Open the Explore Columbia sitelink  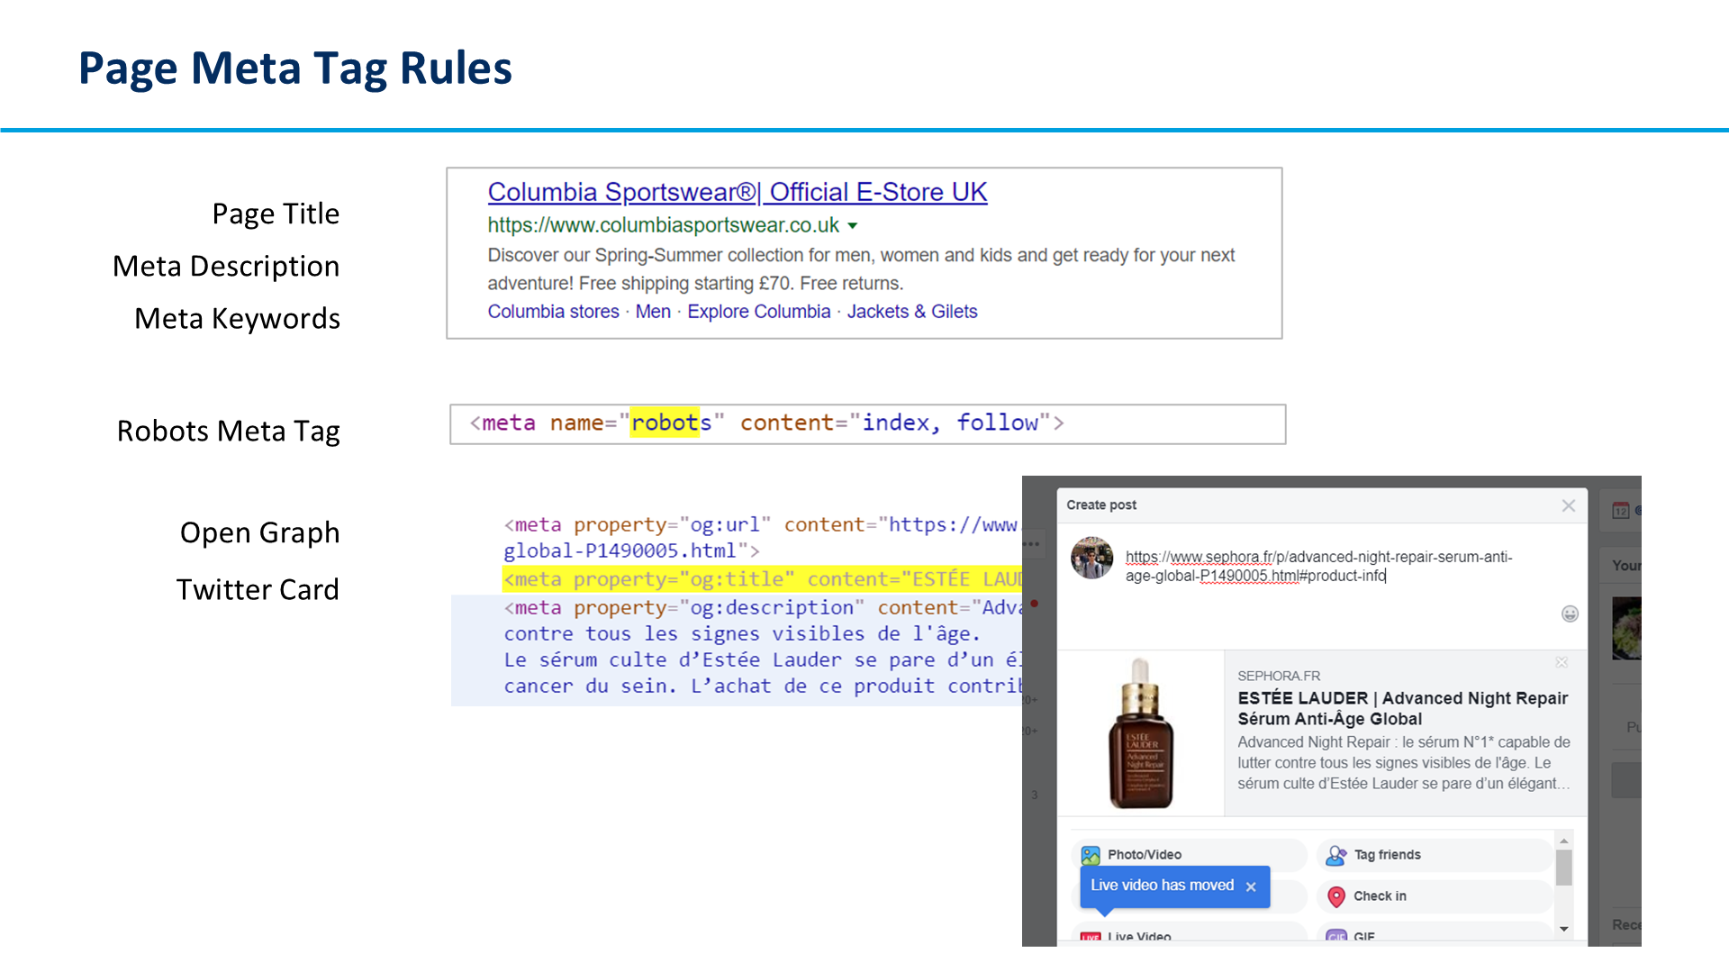click(758, 312)
